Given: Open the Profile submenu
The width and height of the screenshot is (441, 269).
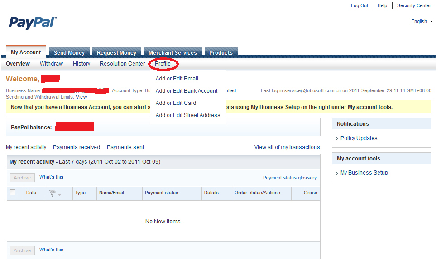Looking at the screenshot, I should (x=163, y=64).
